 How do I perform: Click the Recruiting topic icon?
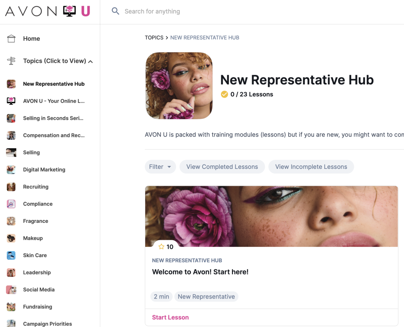point(11,187)
